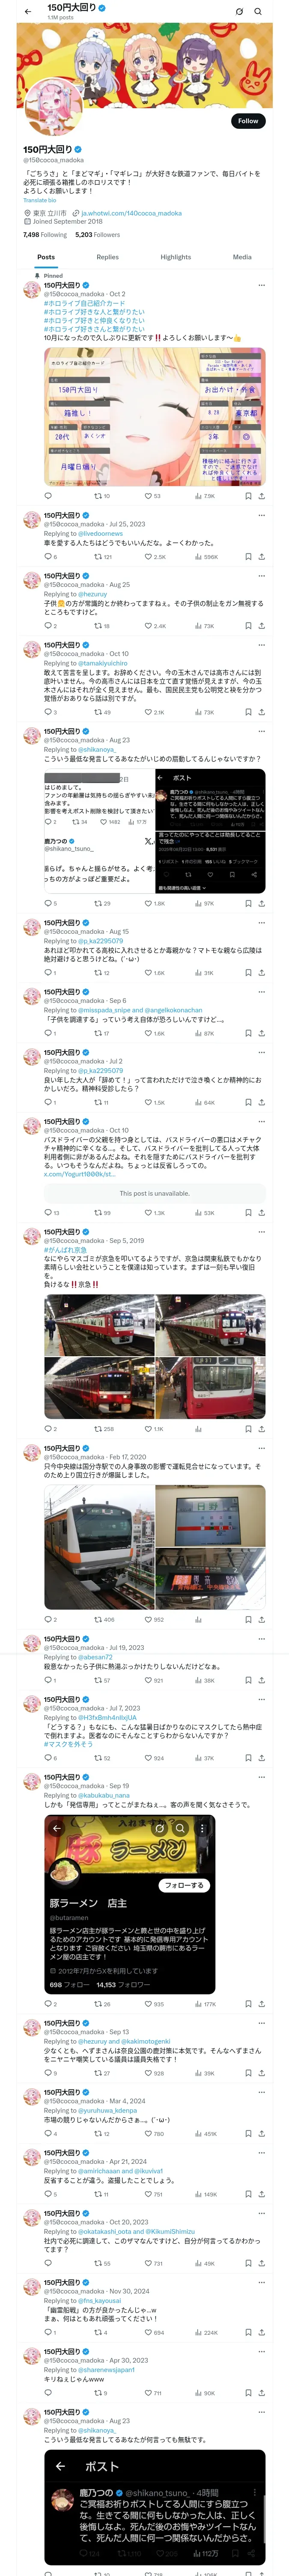
Task: View the 7,498 Following list
Action: pyautogui.click(x=45, y=235)
